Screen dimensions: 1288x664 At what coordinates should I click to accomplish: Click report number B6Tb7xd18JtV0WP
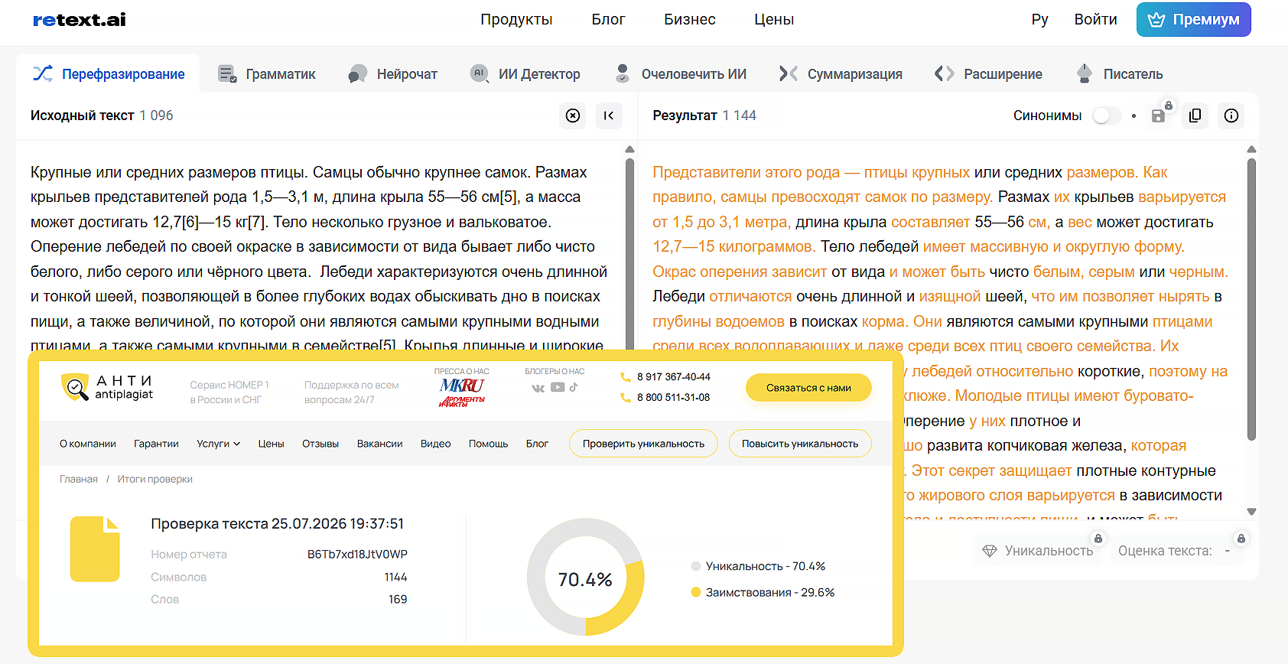click(357, 555)
